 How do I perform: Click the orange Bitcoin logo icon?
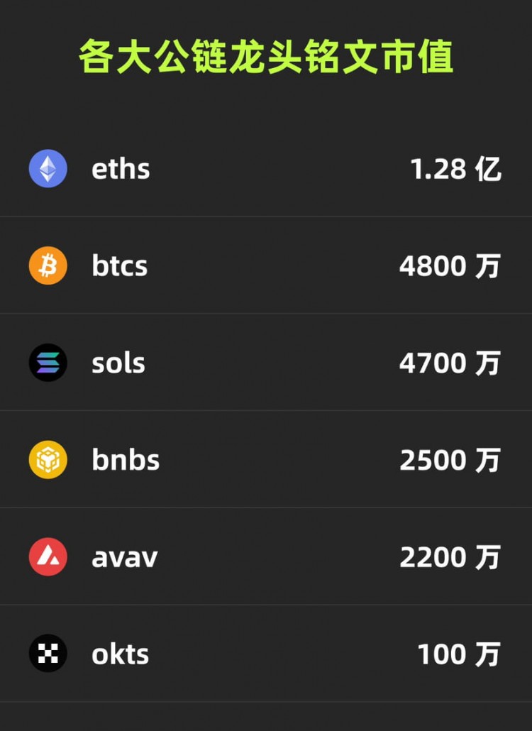(x=48, y=266)
